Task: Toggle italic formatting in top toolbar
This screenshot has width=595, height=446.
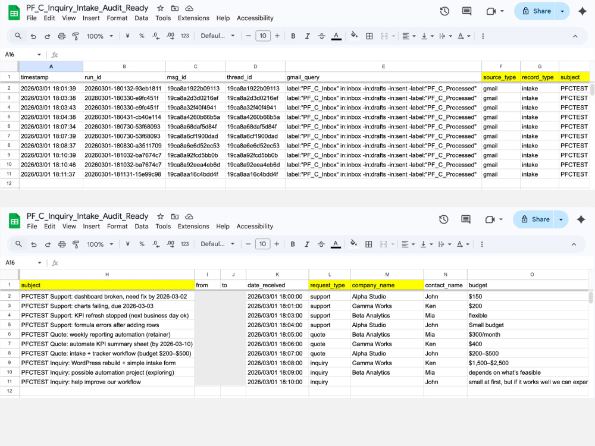Action: 307,36
